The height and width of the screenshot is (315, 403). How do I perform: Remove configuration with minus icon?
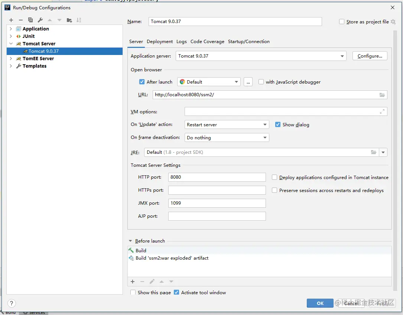tap(21, 20)
